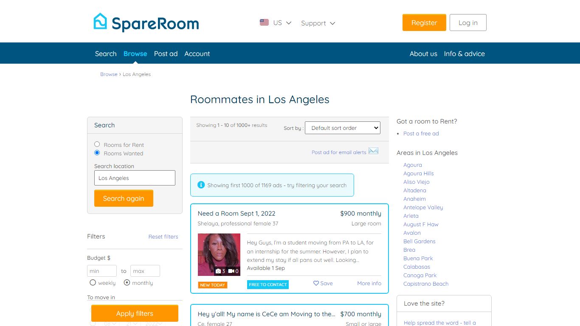
Task: Click NEW TODAY badge
Action: [213, 285]
